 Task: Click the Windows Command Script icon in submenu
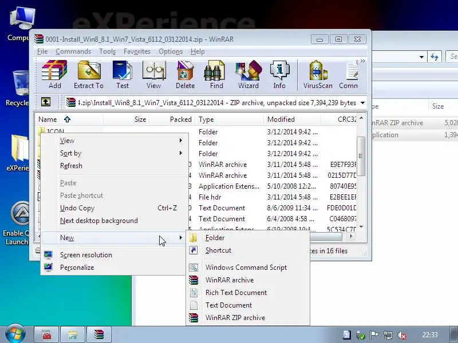click(194, 268)
